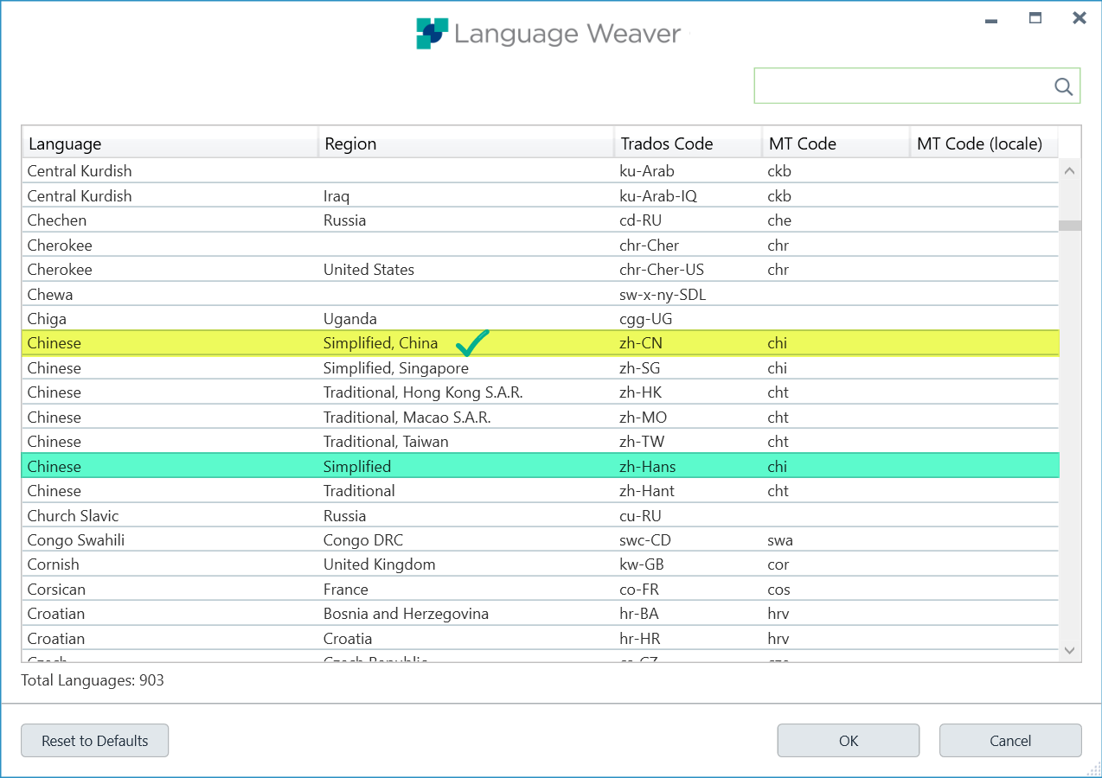Click the swa MT code cell
This screenshot has width=1102, height=778.
(x=780, y=540)
